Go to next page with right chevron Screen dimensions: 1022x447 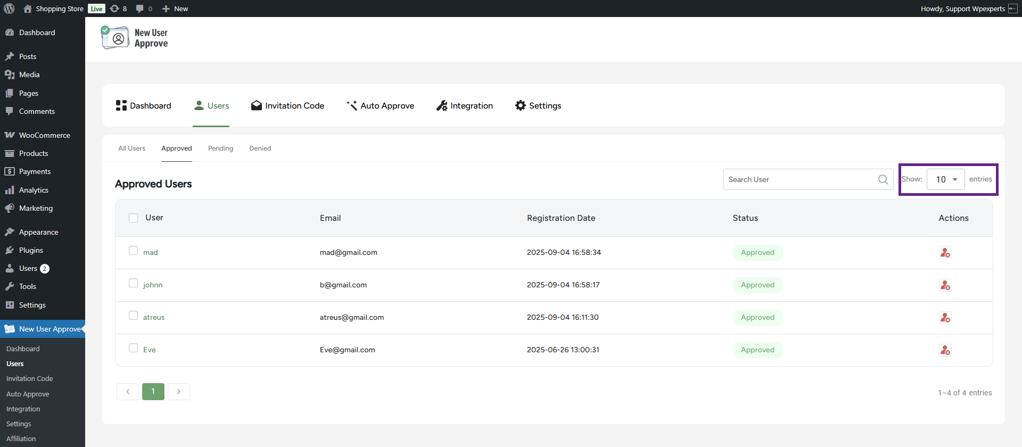pos(179,392)
